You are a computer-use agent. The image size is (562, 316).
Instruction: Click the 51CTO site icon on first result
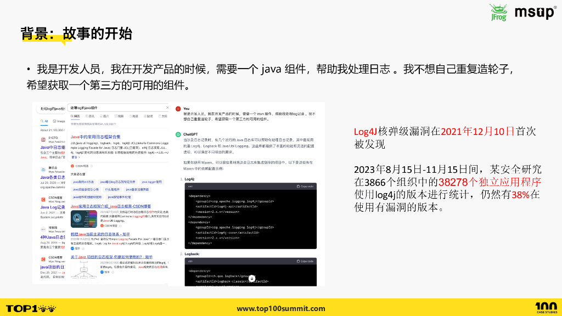(43, 139)
